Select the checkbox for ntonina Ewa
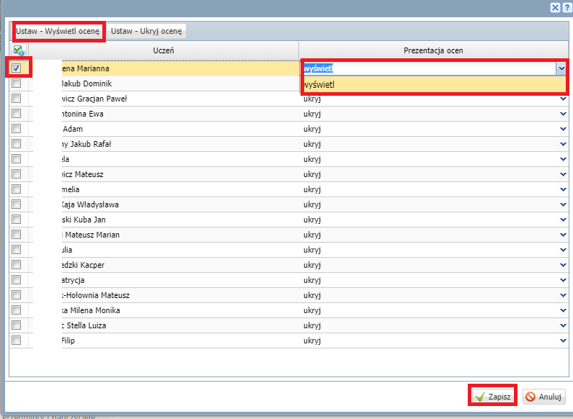The image size is (573, 419). [16, 114]
